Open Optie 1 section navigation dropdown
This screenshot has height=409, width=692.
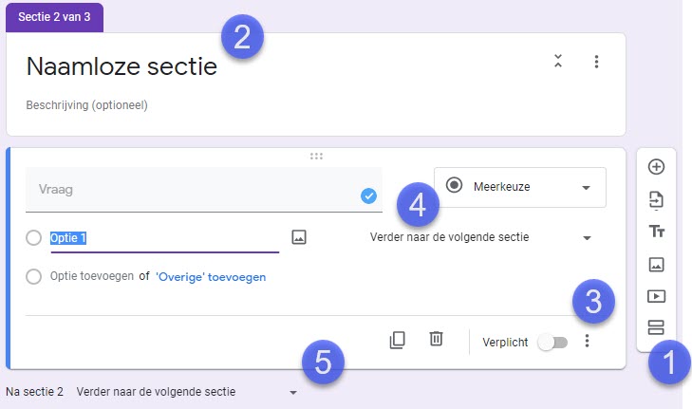[x=480, y=237]
